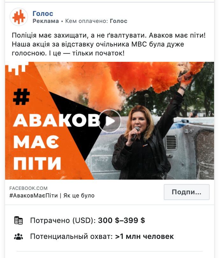This screenshot has width=223, height=258.
Task: Click the Реклама sponsored label
Action: tap(46, 21)
